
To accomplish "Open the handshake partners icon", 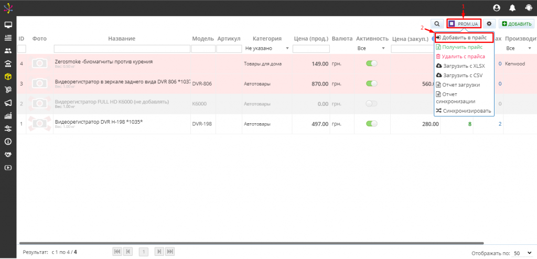I will (x=8, y=155).
